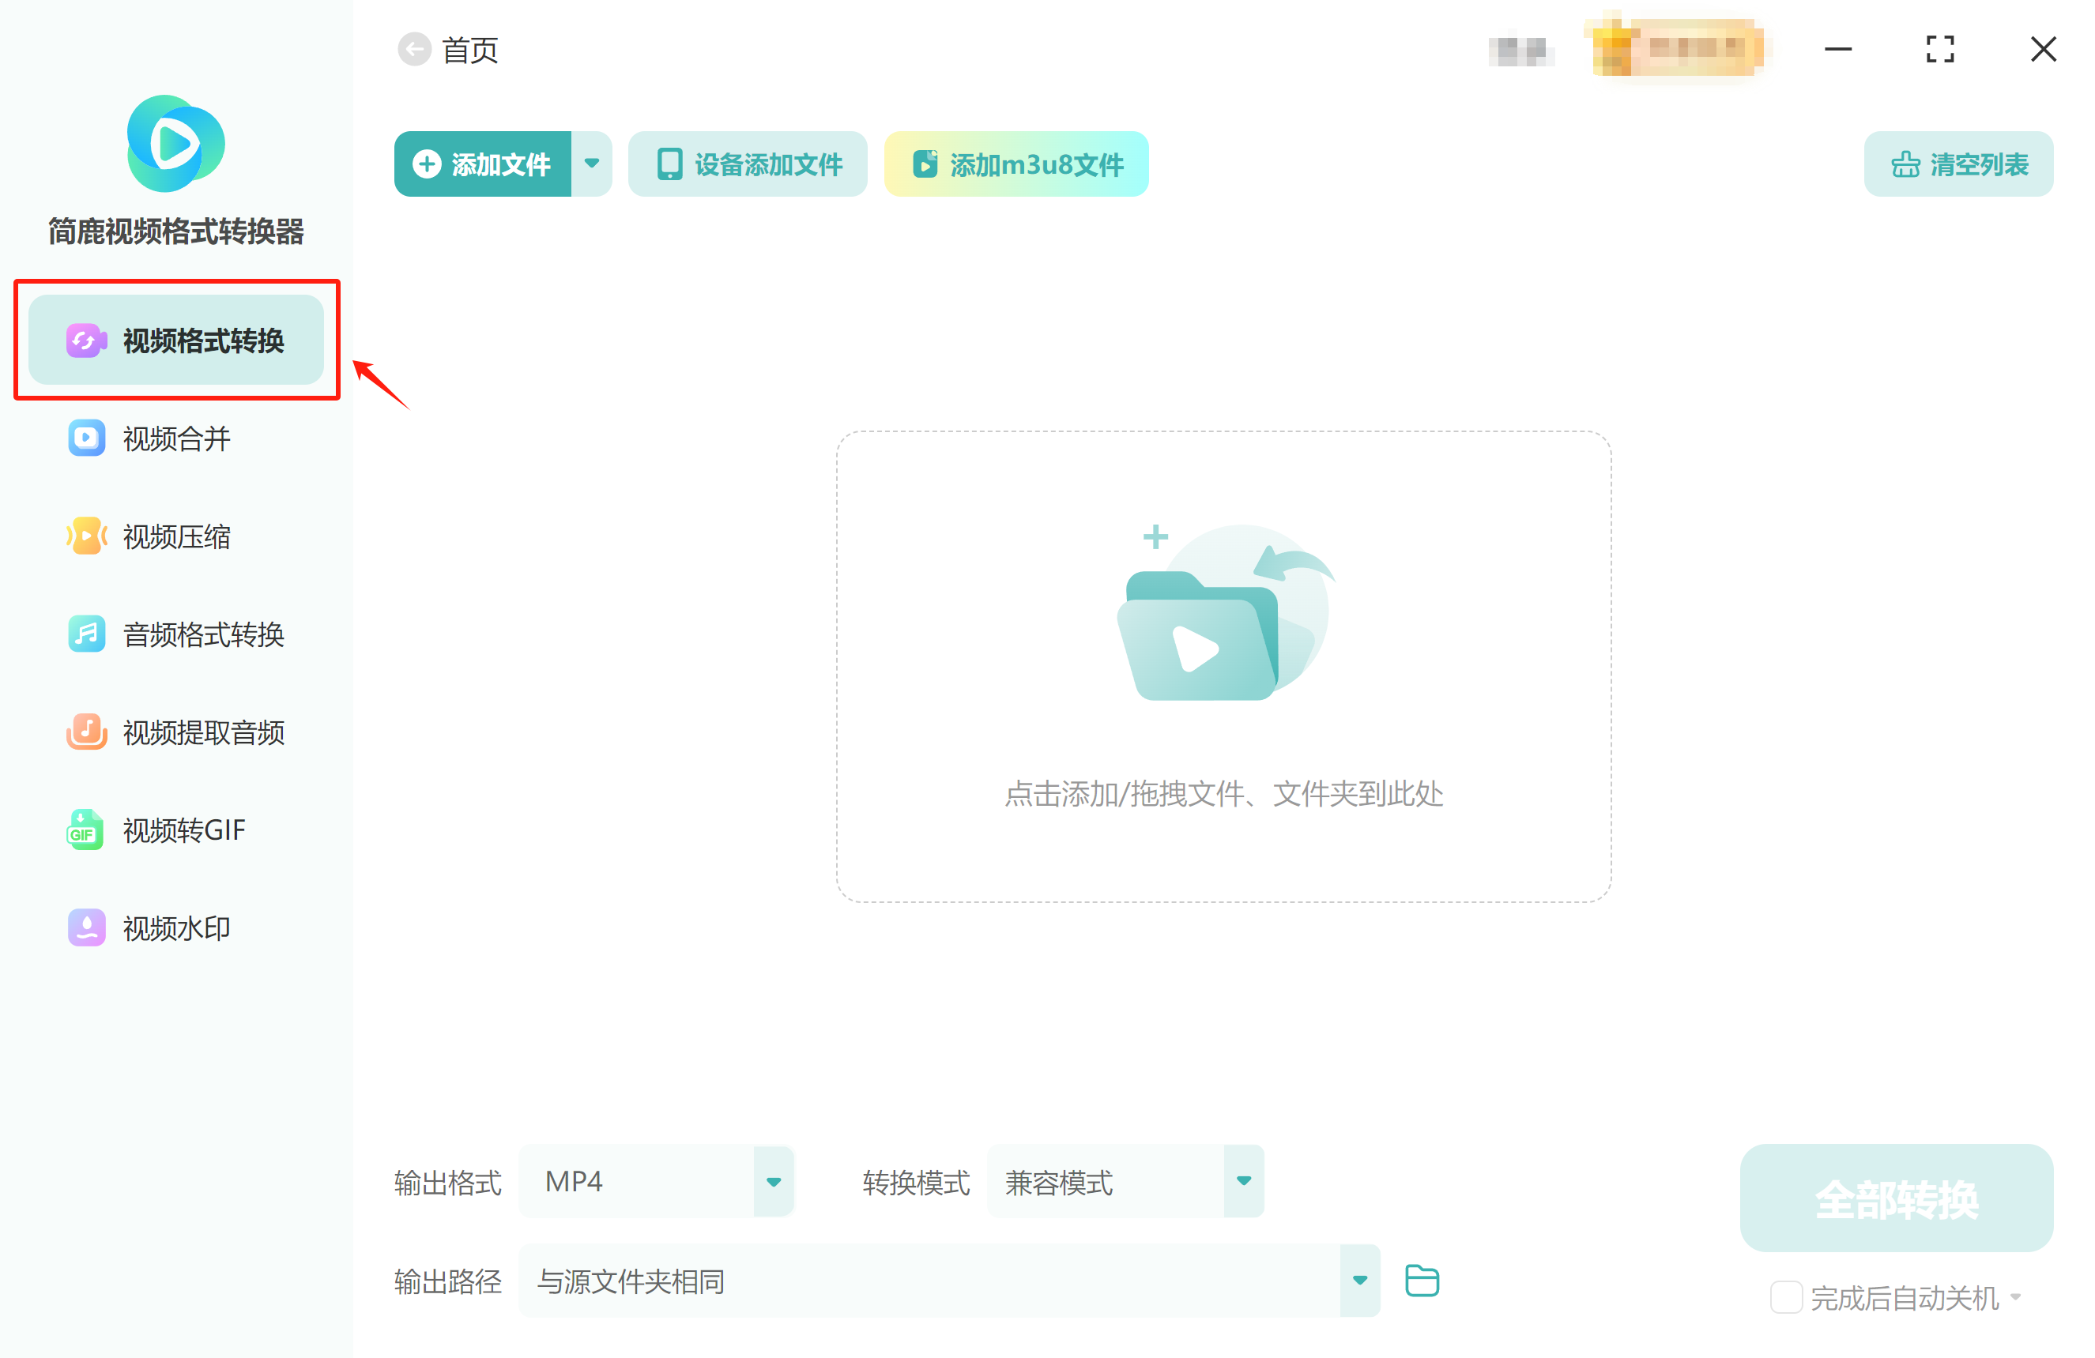The width and height of the screenshot is (2095, 1358).
Task: Open the 输出路径 path dropdown
Action: click(1359, 1281)
